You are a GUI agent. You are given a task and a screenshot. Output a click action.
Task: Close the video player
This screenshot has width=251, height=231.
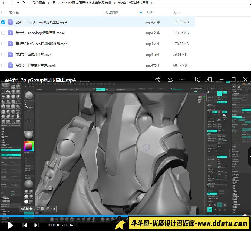tap(245, 79)
